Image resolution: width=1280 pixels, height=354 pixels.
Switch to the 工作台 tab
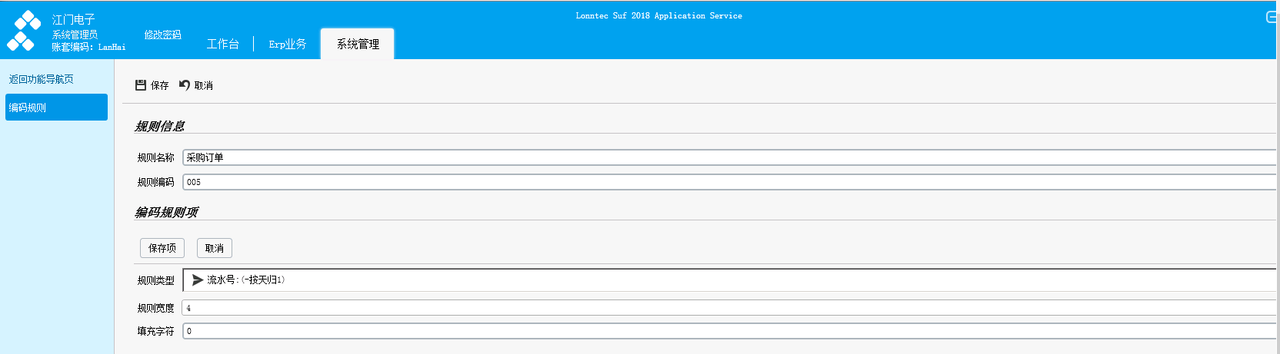pyautogui.click(x=223, y=44)
